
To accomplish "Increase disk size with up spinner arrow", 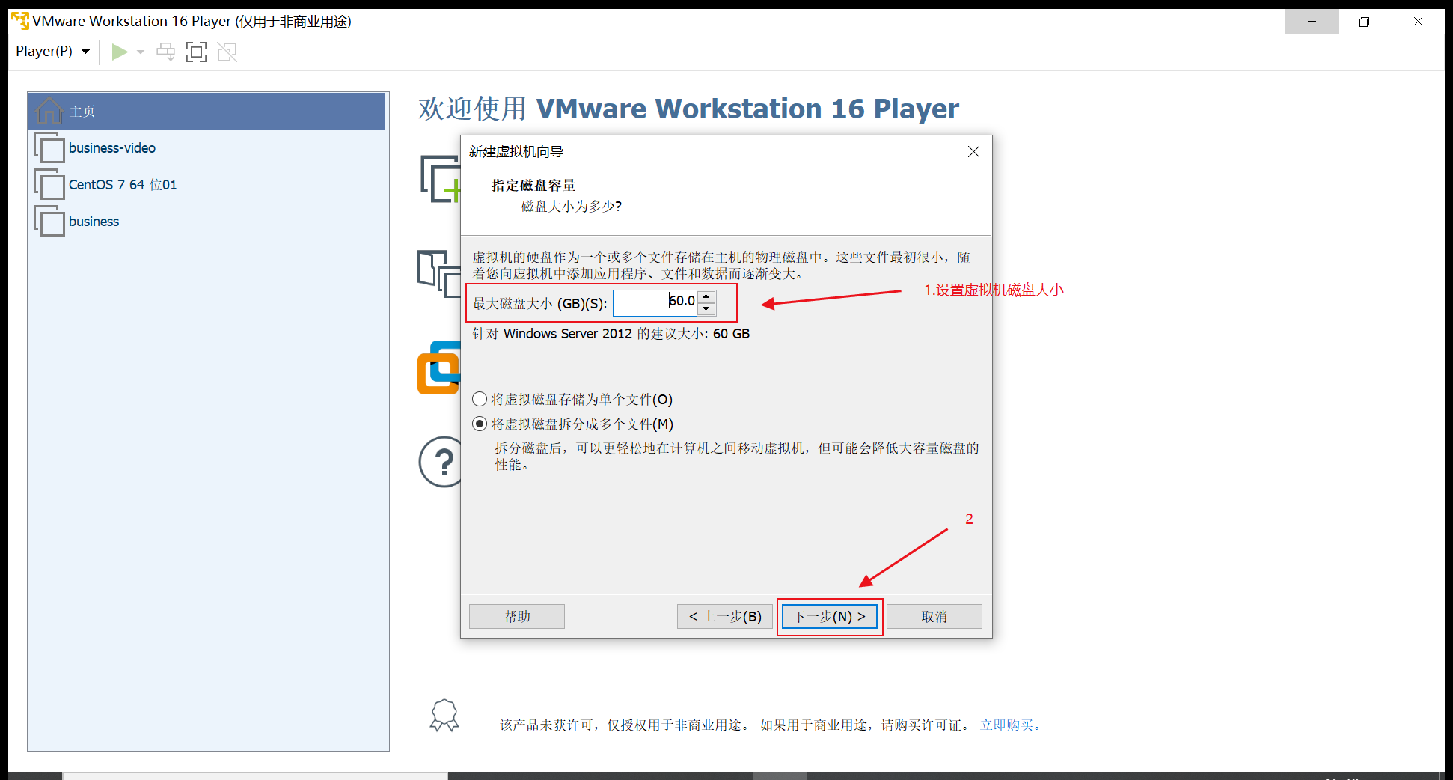I will pos(706,296).
